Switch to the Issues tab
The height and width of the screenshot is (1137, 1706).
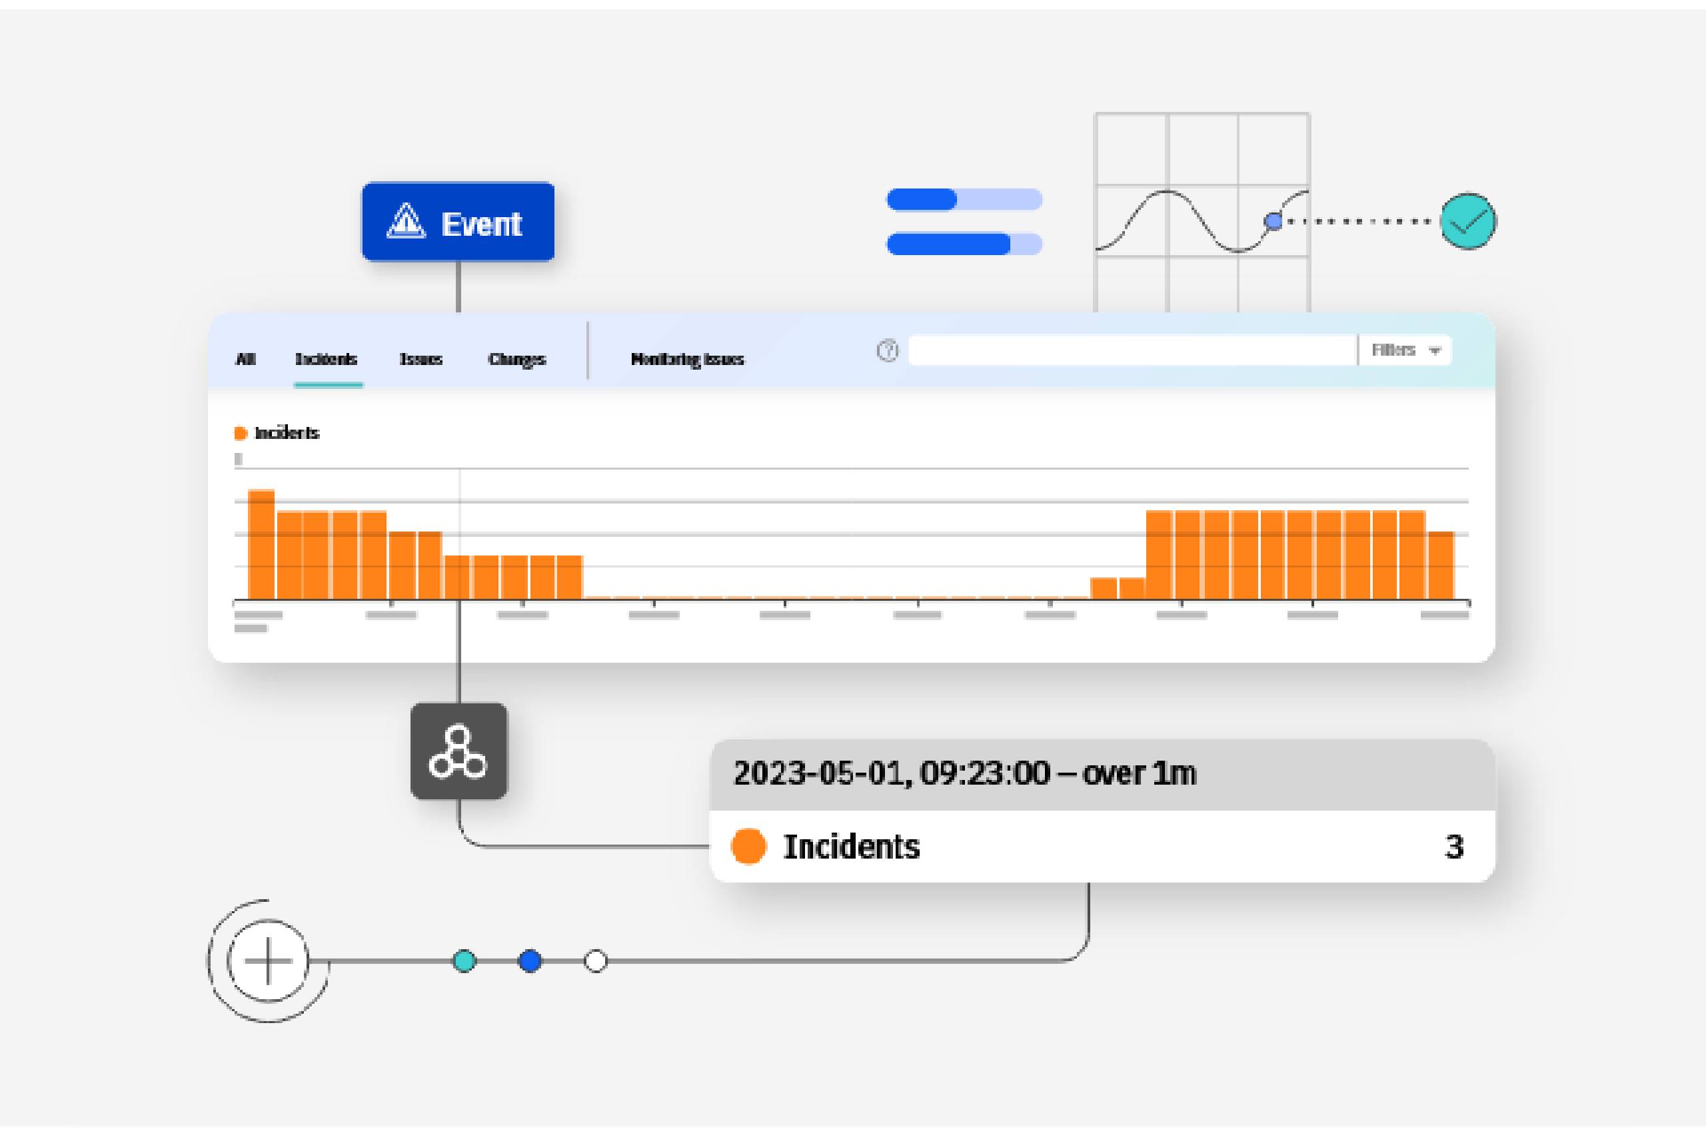421,359
